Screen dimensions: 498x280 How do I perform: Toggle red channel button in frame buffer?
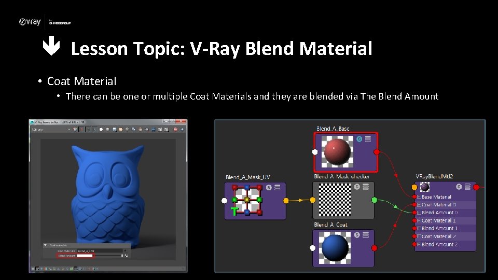81,130
